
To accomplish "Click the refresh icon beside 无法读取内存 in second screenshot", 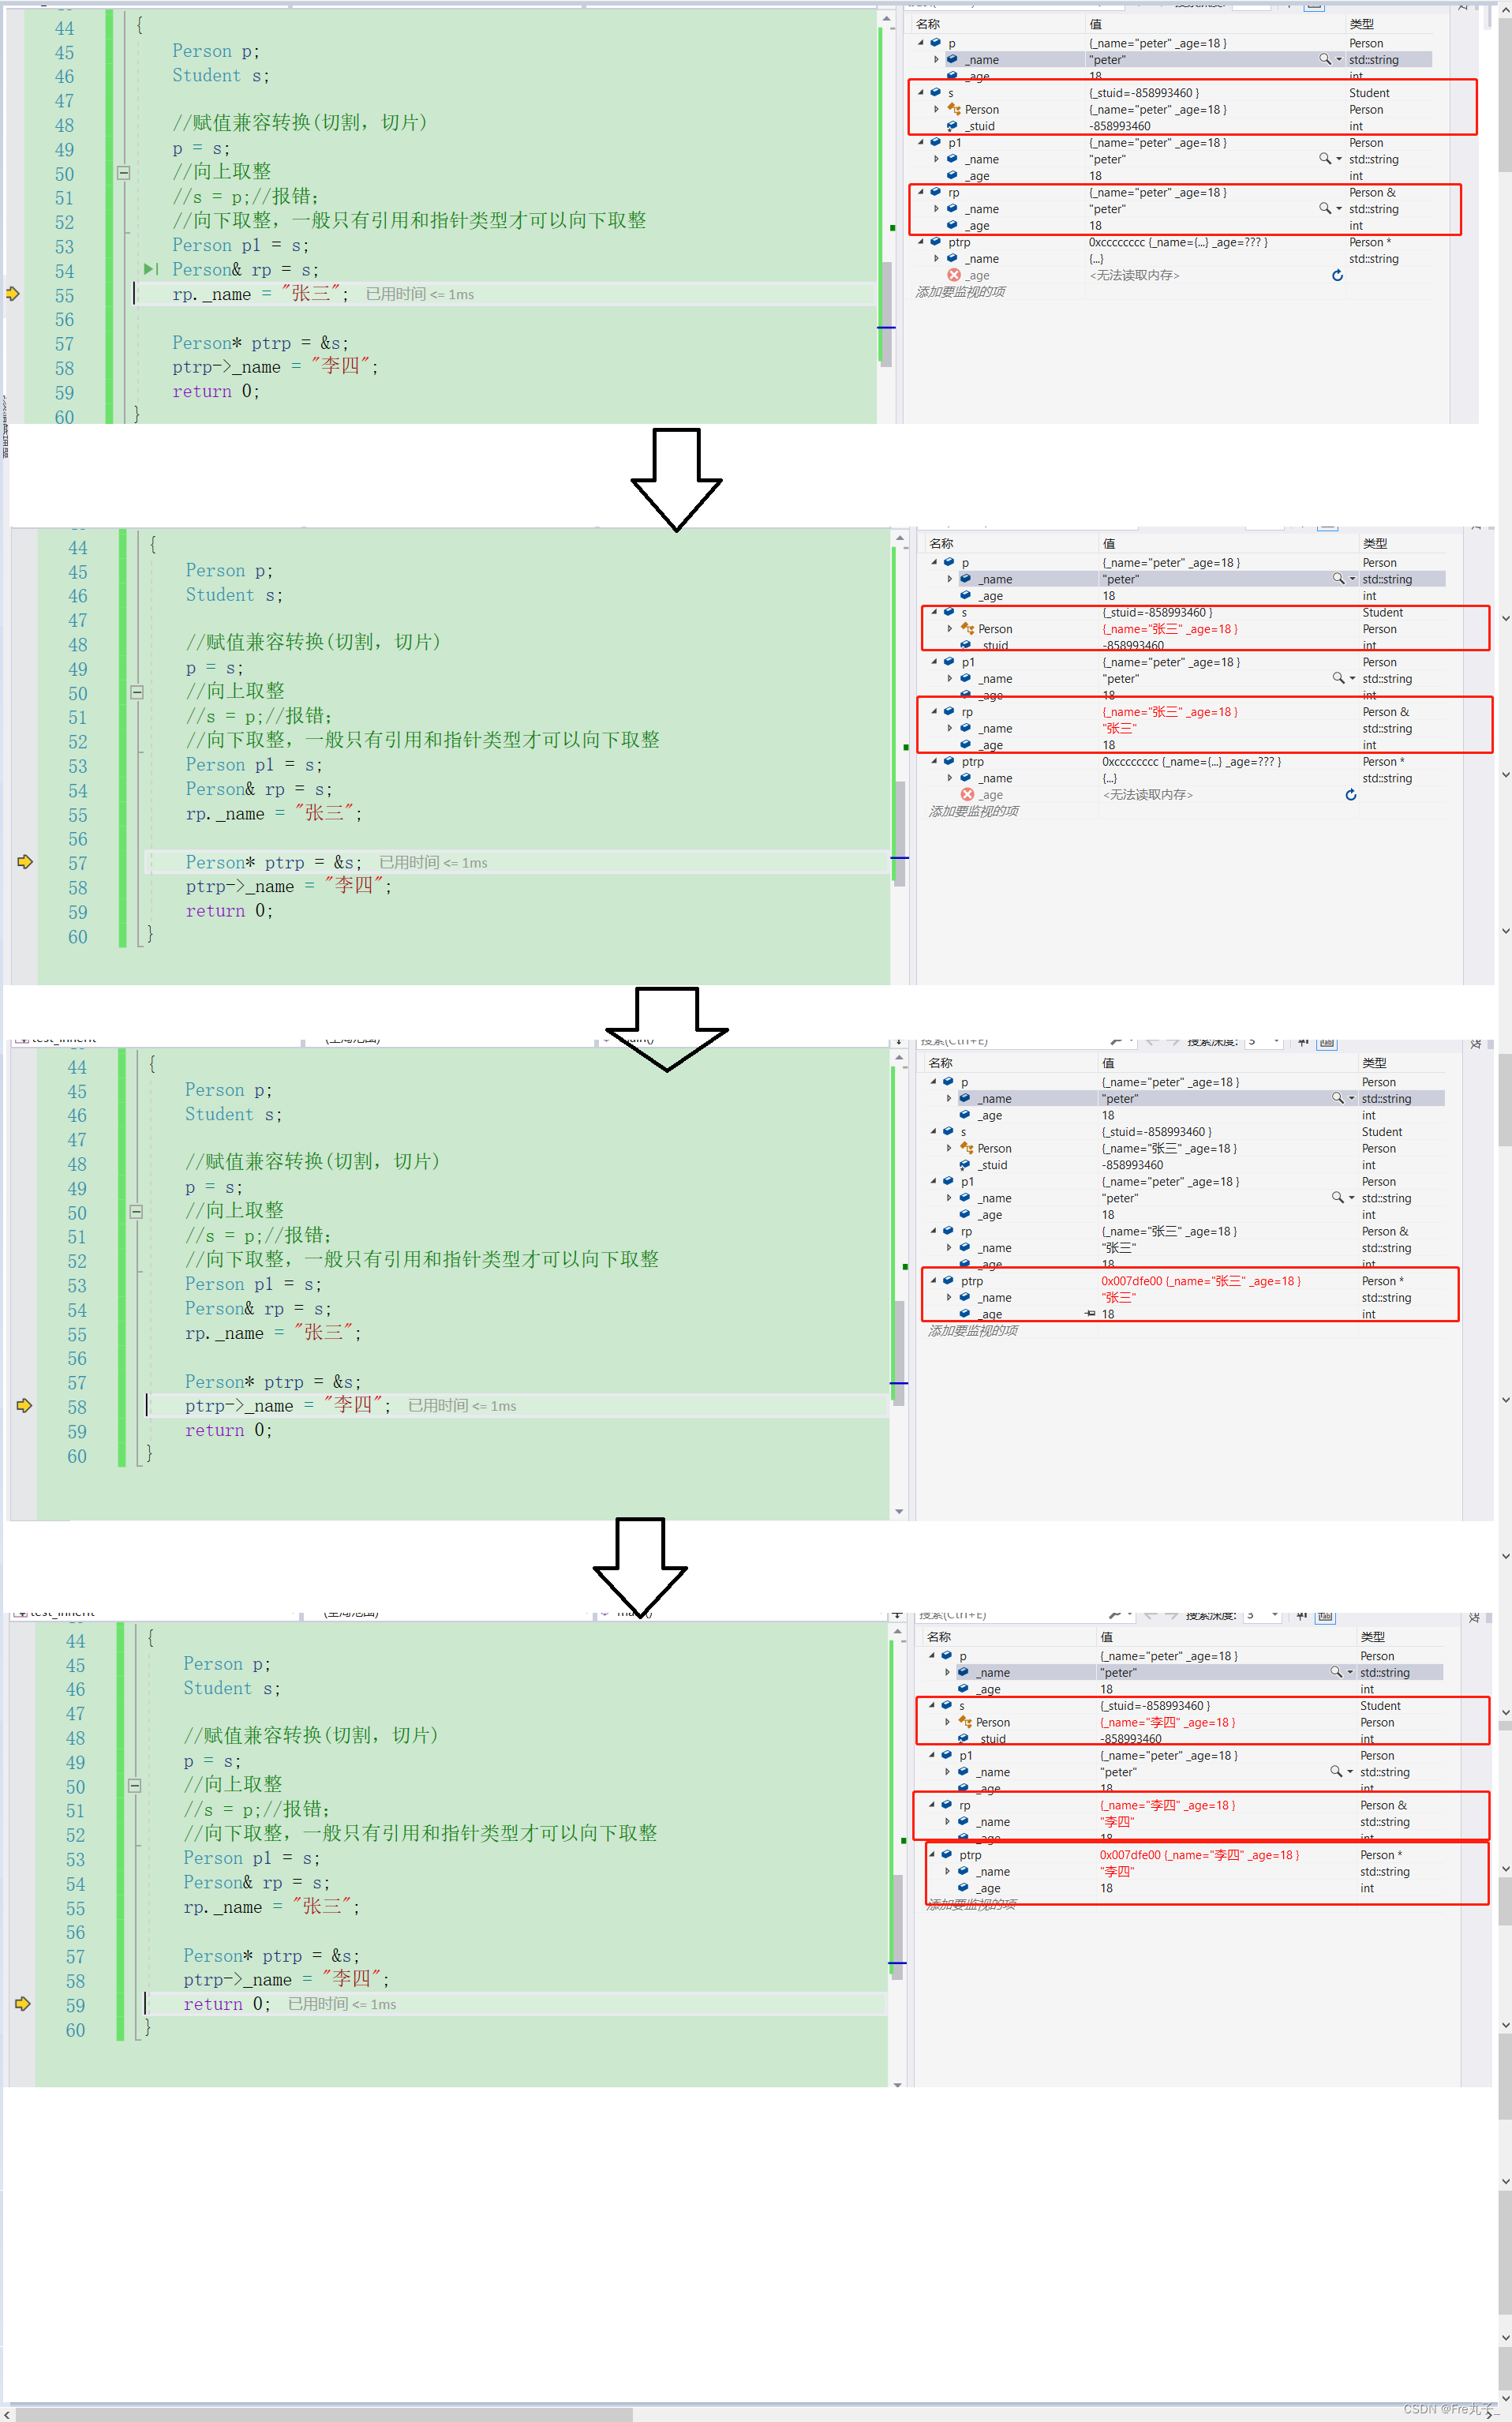I will [x=1351, y=794].
